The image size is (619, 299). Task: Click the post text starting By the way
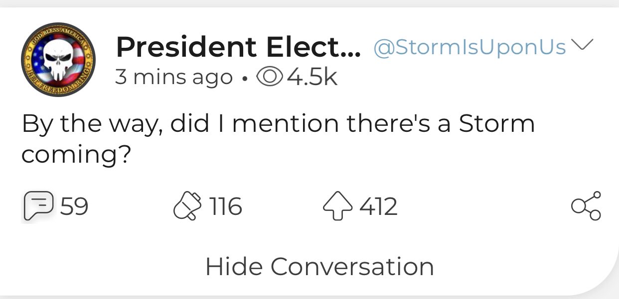click(x=278, y=140)
